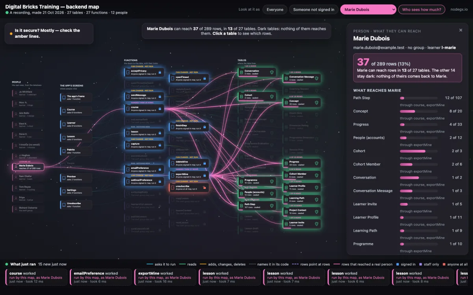This screenshot has width=473, height=295.
Task: Click the Digital Bricks Training title
Action: [x=52, y=7]
